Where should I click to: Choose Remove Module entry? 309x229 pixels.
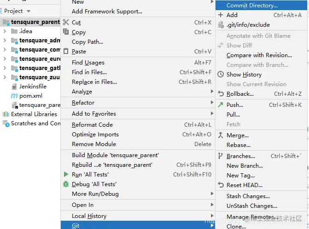click(x=138, y=144)
